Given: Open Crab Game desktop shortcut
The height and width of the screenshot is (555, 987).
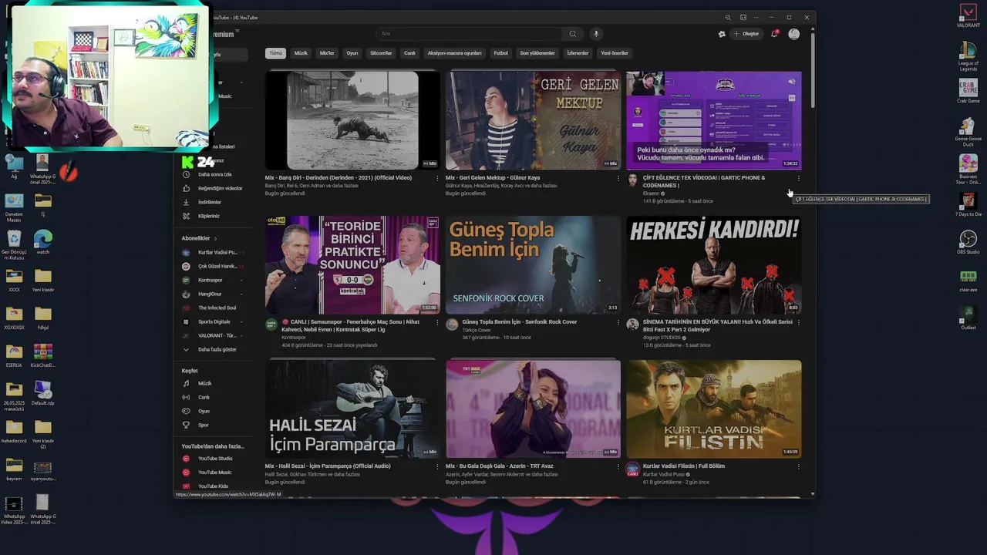Looking at the screenshot, I should pos(968,91).
